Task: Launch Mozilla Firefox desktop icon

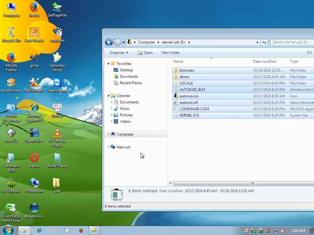Action: coord(11,62)
